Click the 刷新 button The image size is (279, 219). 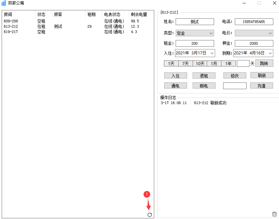tap(262, 75)
